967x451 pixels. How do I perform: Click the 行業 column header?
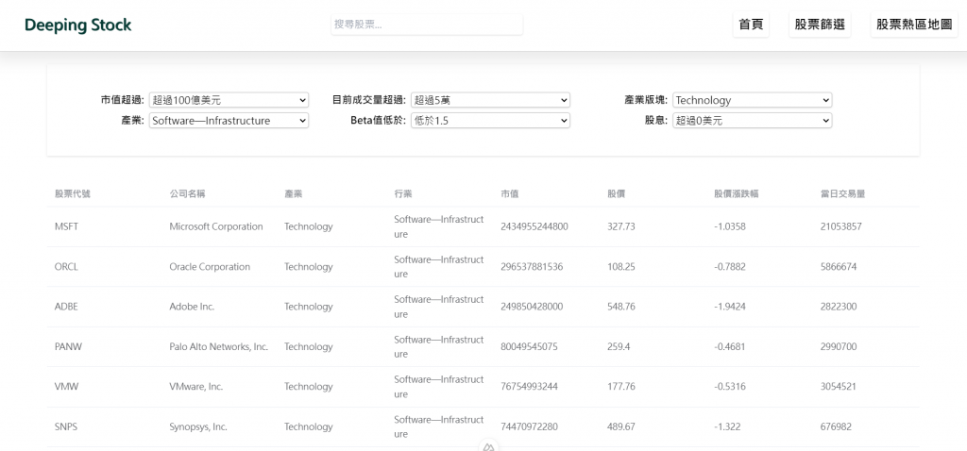(x=403, y=193)
